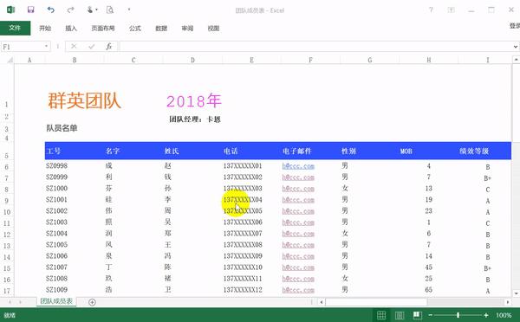520x322 pixels.
Task: Click the Undo arrow icon
Action: 51,10
